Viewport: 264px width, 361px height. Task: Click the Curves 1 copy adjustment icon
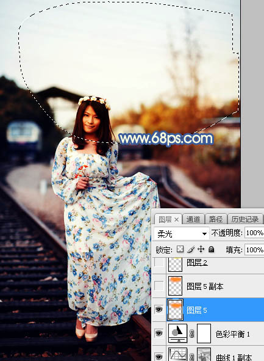click(x=177, y=354)
